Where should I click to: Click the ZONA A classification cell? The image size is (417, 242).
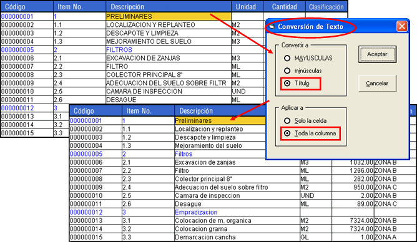point(395,237)
